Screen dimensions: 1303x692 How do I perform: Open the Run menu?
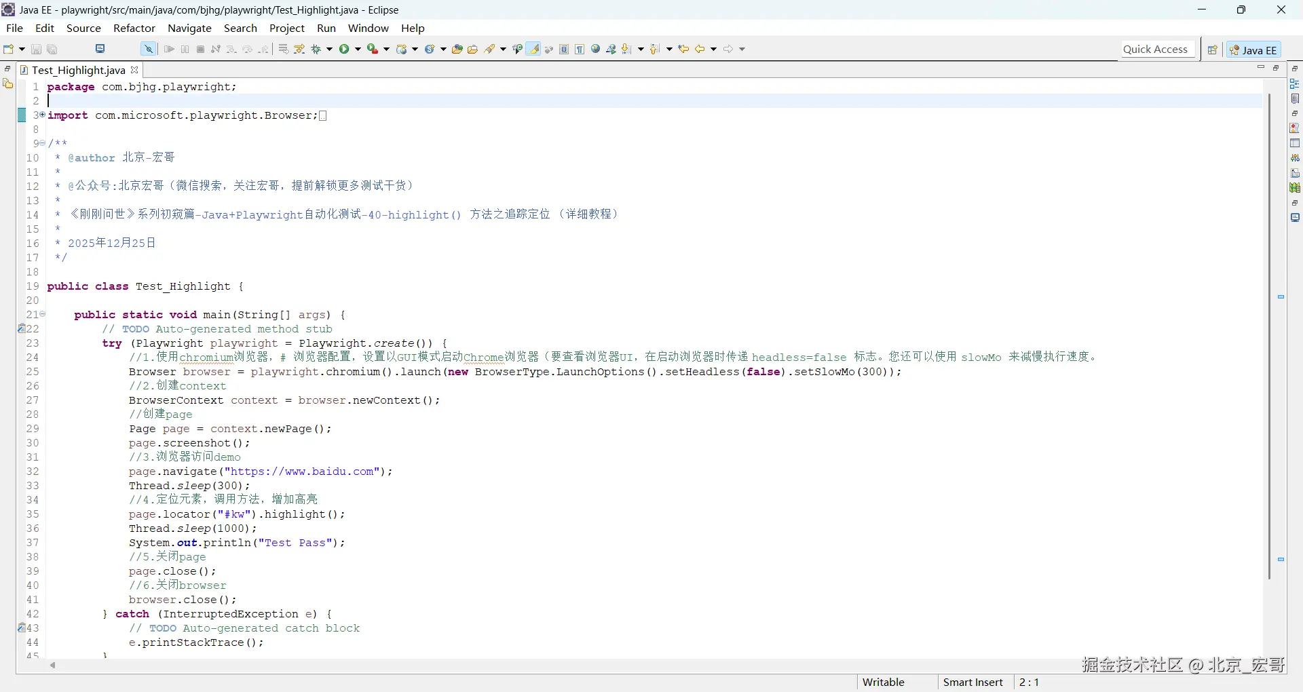point(326,28)
